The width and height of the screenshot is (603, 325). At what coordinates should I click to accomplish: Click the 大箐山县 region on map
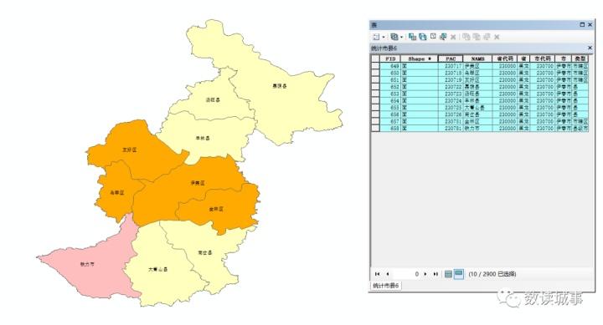[x=158, y=269]
